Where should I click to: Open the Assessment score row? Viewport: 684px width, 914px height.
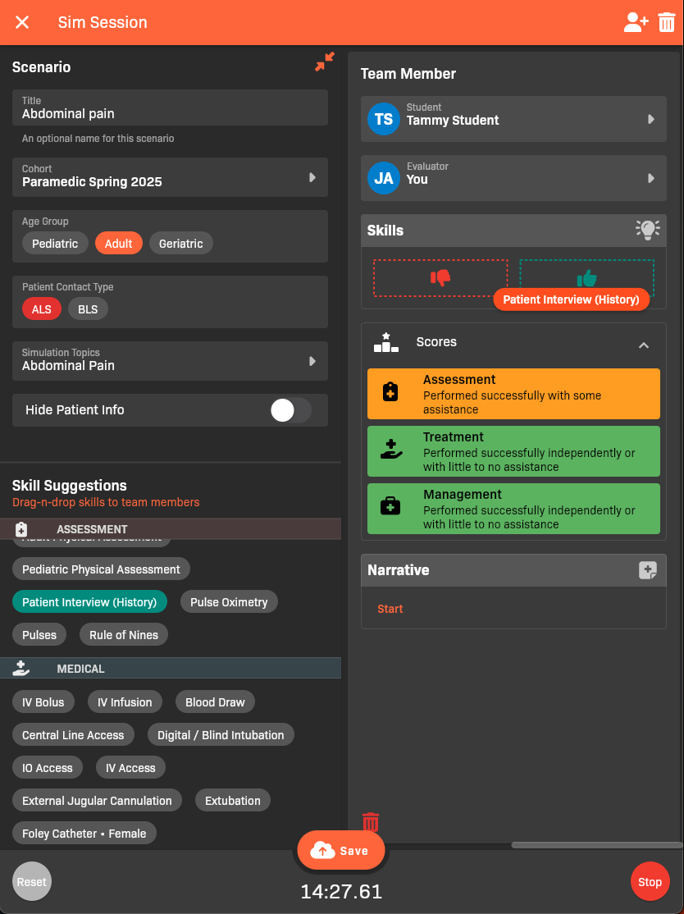point(513,394)
